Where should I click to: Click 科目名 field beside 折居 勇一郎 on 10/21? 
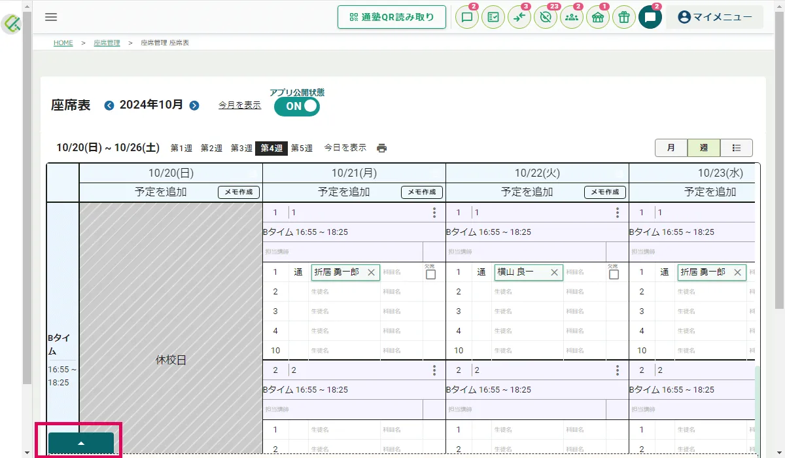(402, 272)
